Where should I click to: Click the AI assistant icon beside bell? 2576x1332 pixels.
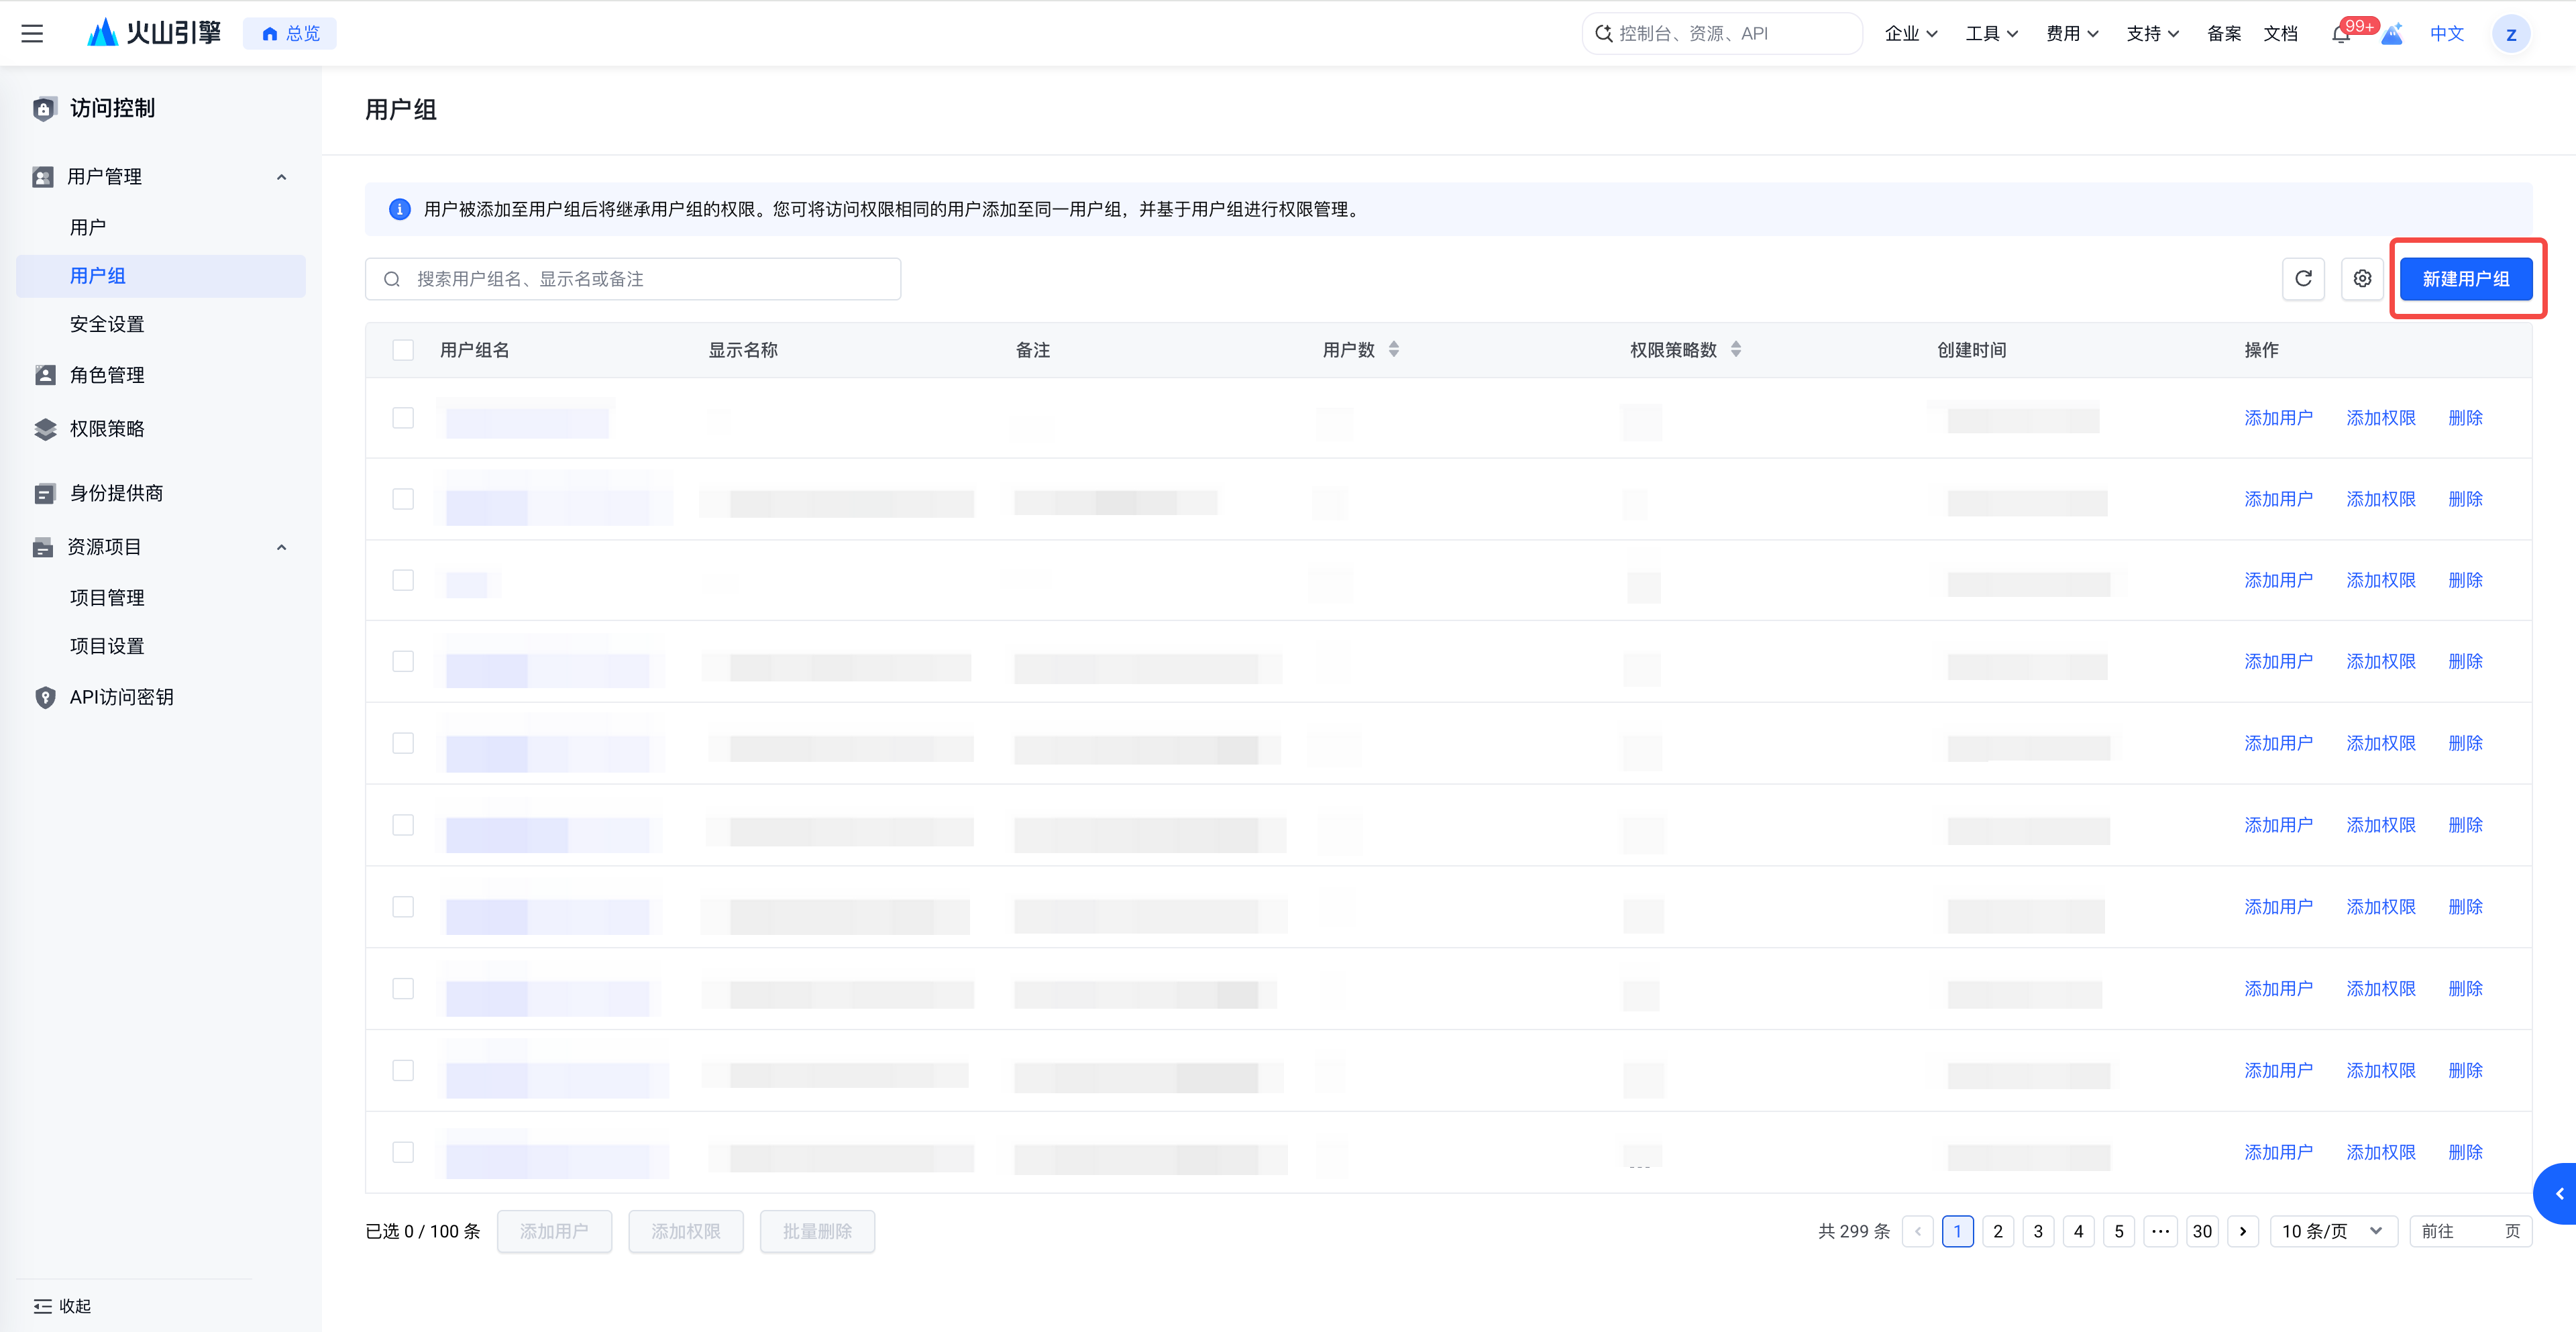tap(2392, 34)
